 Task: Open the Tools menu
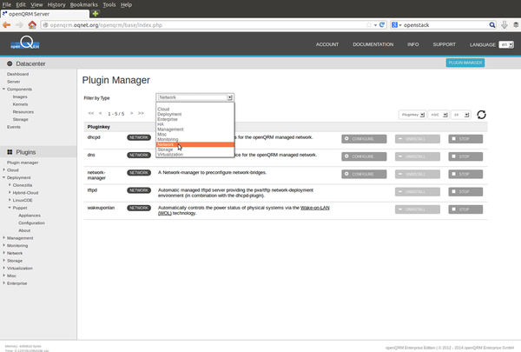pyautogui.click(x=109, y=4)
